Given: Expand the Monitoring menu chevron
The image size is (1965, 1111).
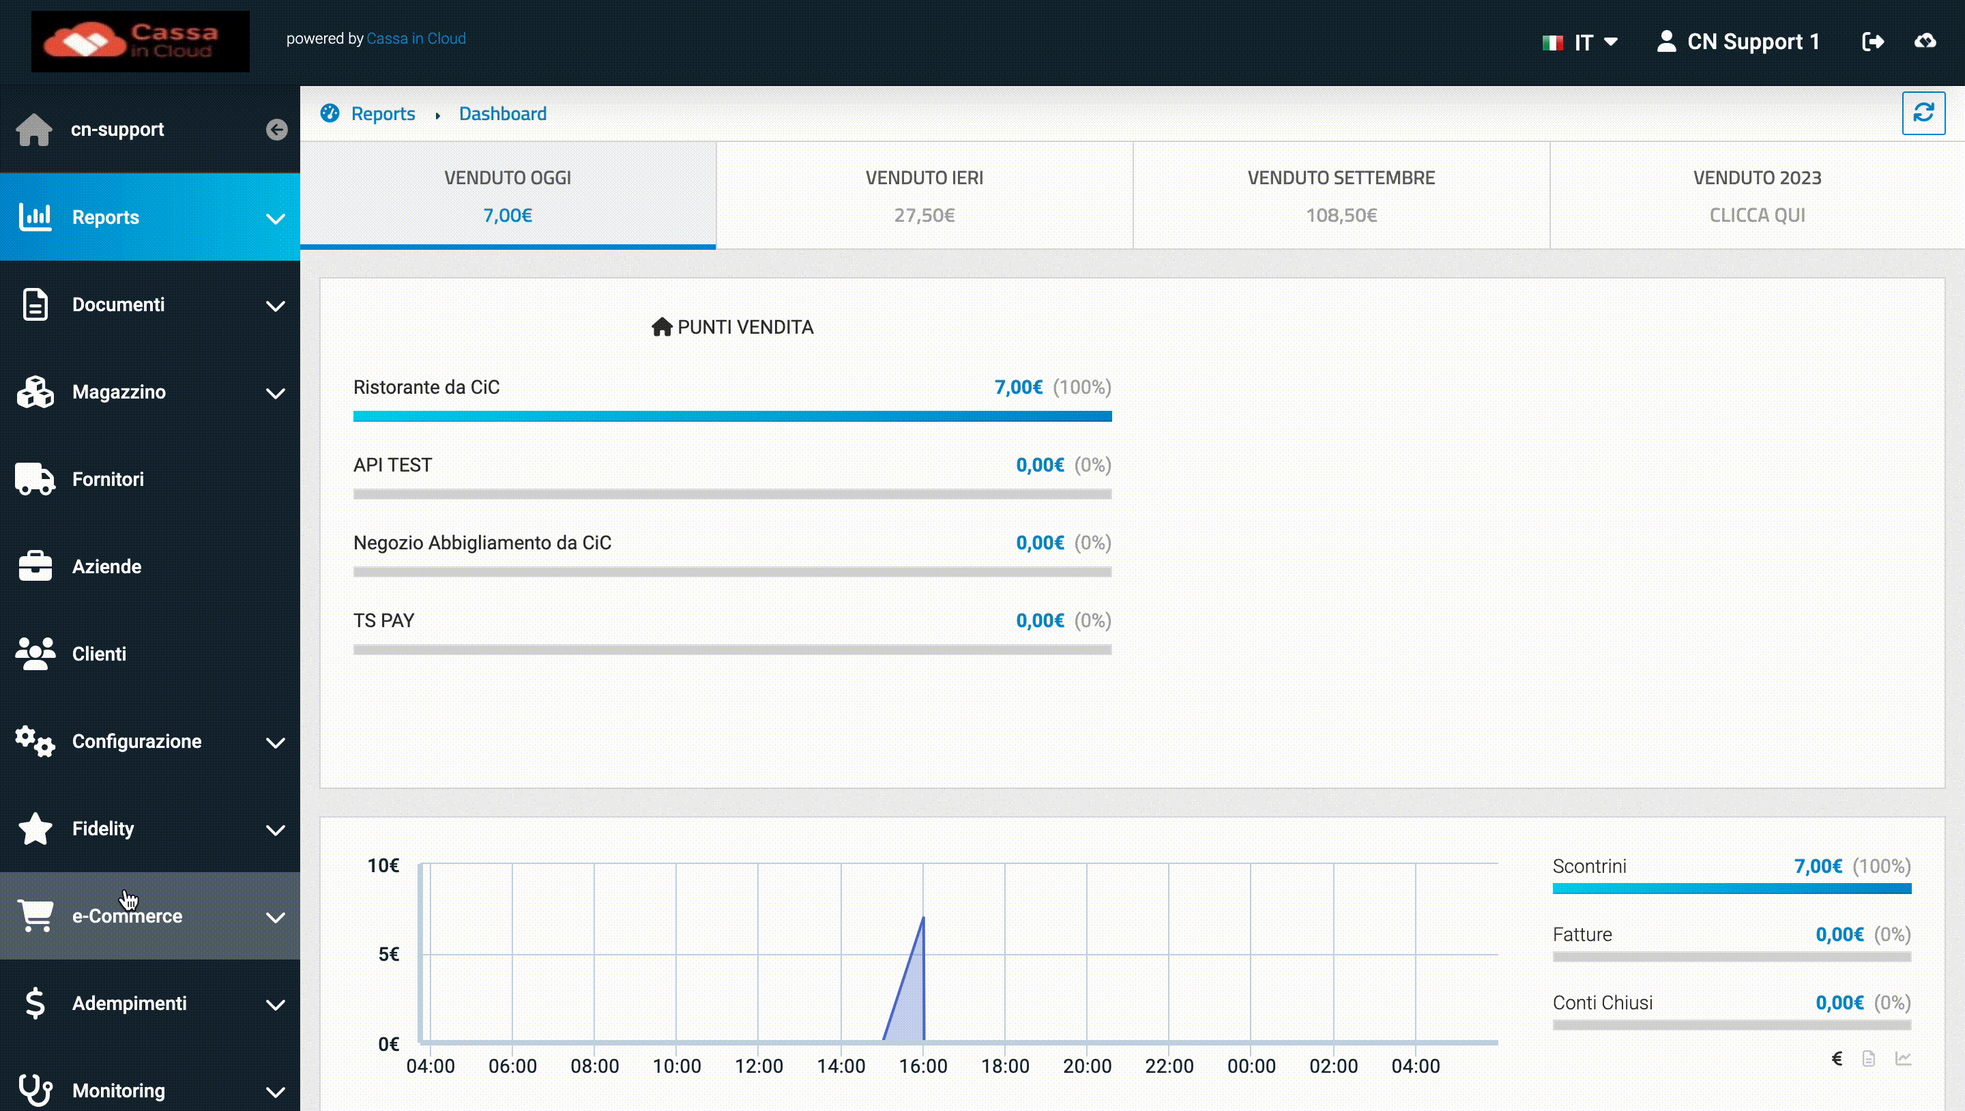Looking at the screenshot, I should click(276, 1092).
